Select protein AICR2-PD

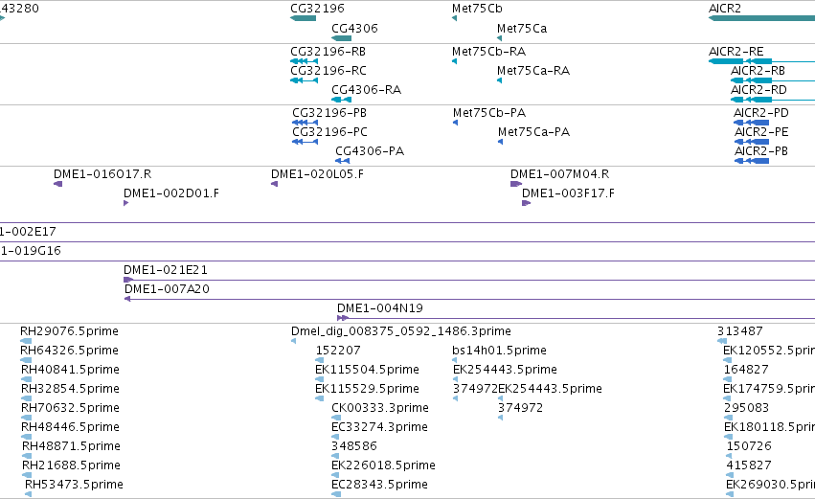pos(761,113)
